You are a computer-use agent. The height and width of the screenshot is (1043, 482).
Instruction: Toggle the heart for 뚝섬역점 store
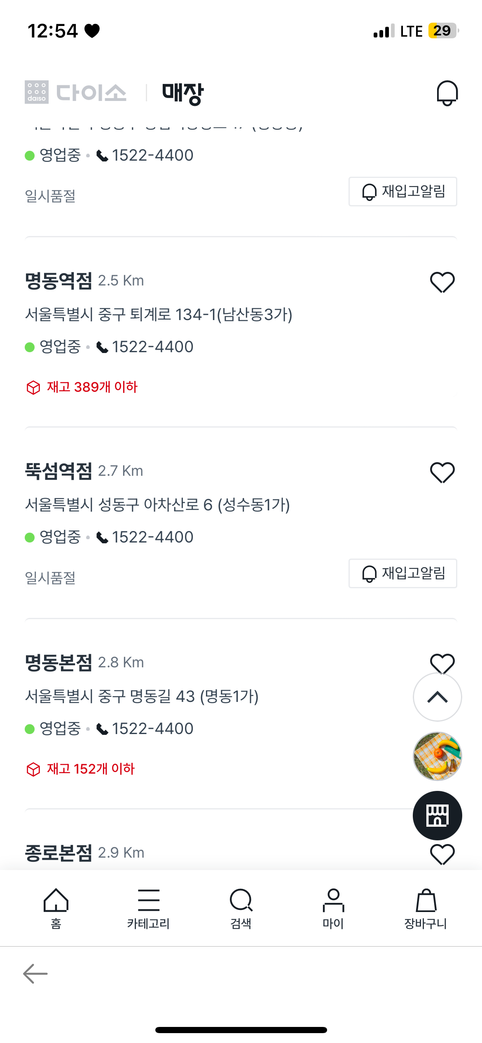pyautogui.click(x=442, y=472)
